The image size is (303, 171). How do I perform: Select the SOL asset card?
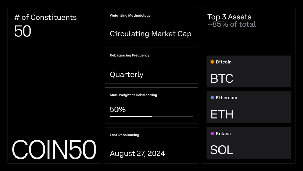point(249,143)
